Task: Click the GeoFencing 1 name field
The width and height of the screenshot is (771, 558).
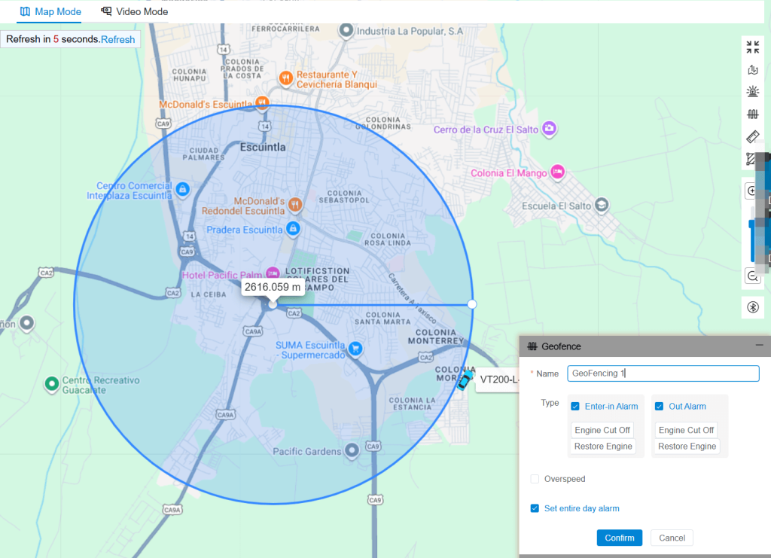Action: (663, 374)
